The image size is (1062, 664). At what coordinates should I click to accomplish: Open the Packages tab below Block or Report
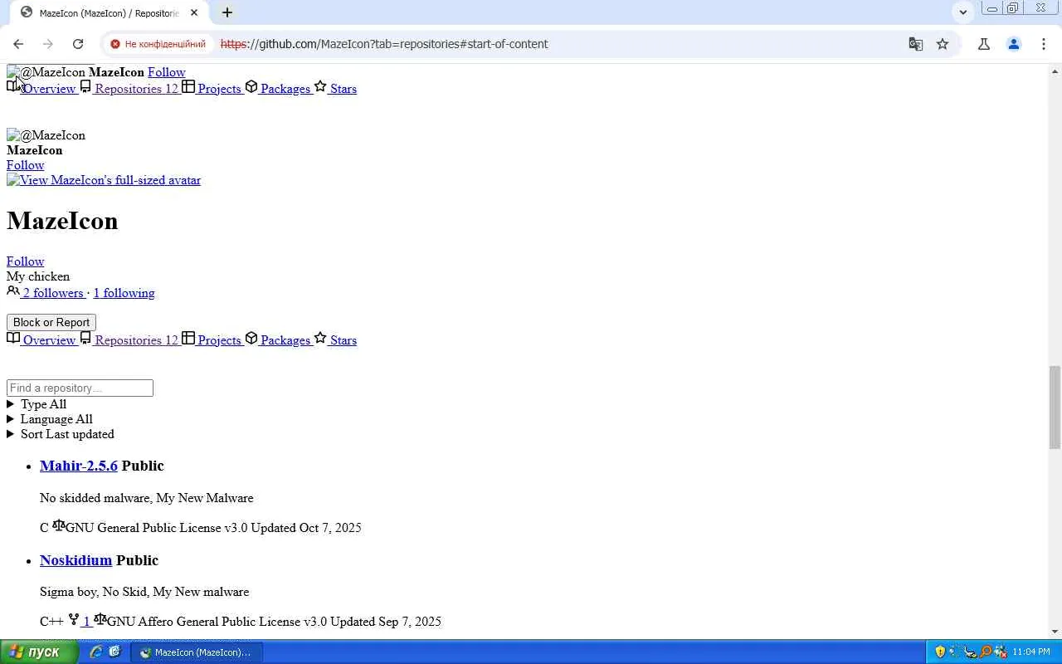pyautogui.click(x=285, y=340)
